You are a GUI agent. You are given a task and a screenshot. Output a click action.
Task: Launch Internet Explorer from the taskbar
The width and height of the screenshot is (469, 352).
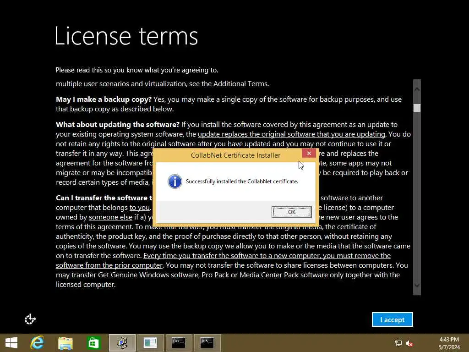(38, 343)
